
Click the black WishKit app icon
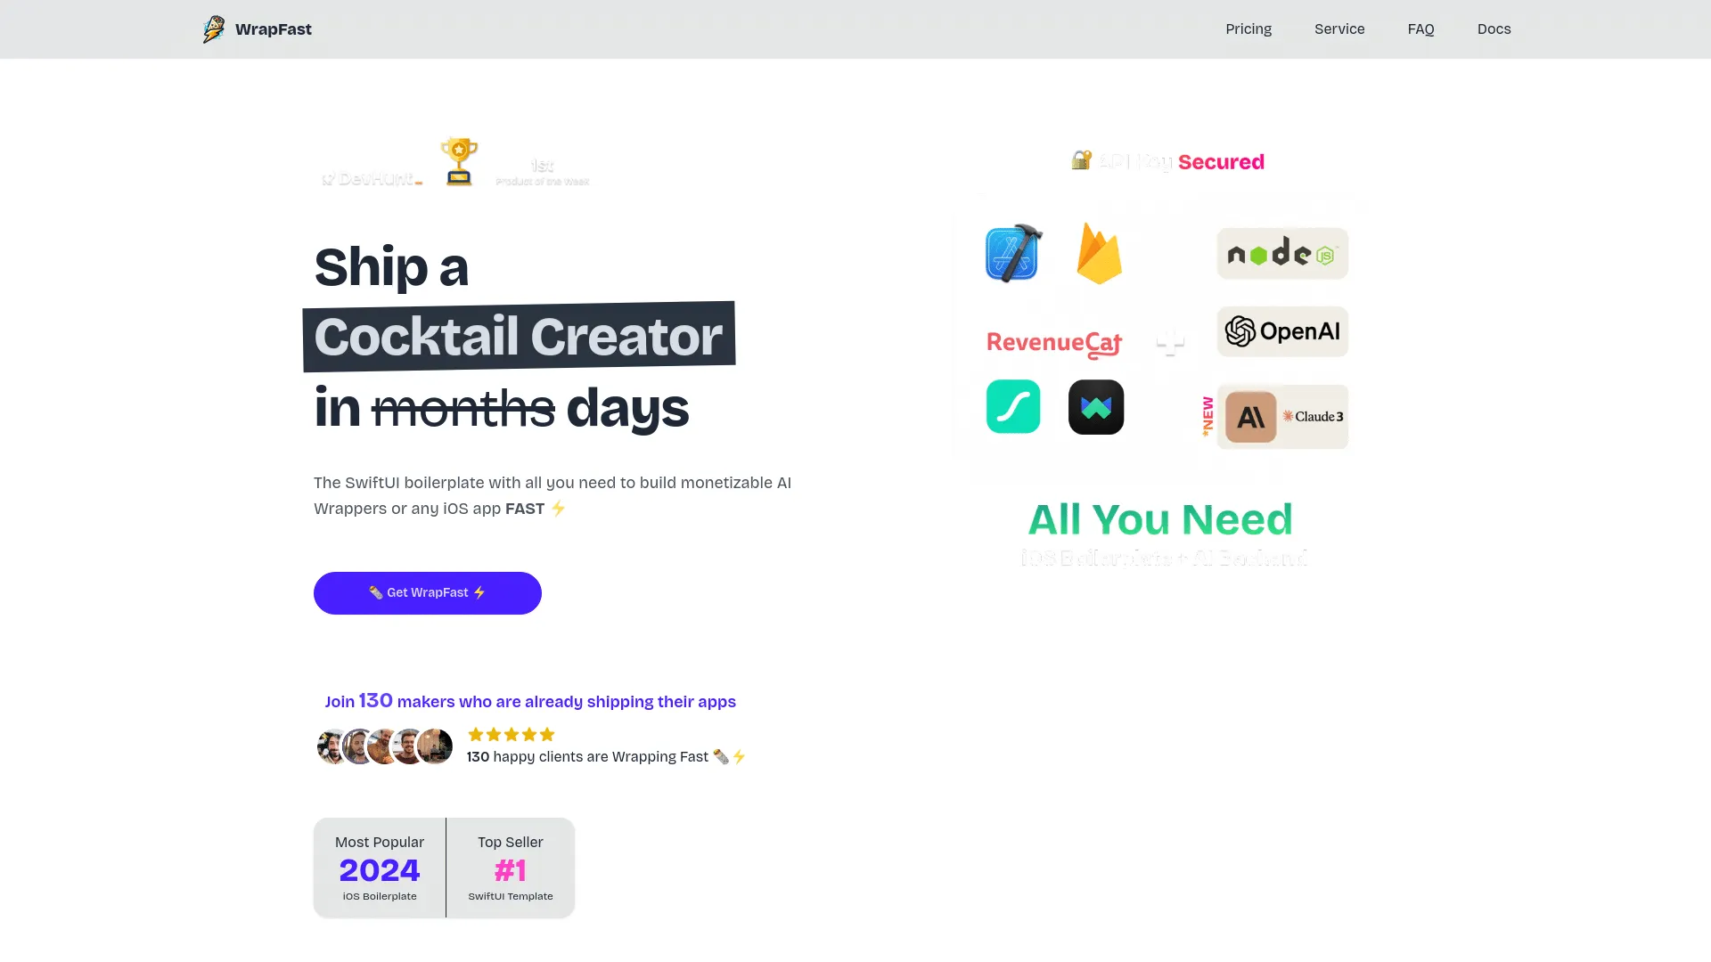click(x=1096, y=407)
